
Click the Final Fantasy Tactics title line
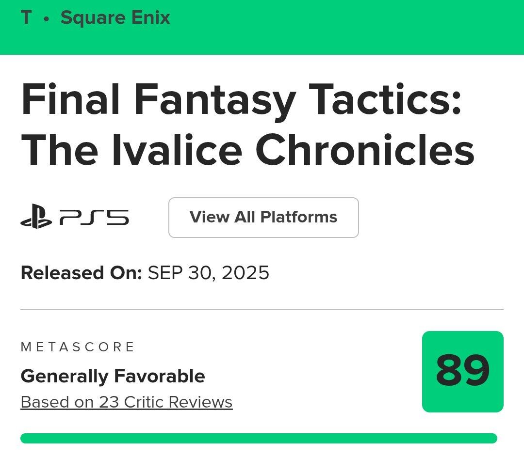click(241, 100)
